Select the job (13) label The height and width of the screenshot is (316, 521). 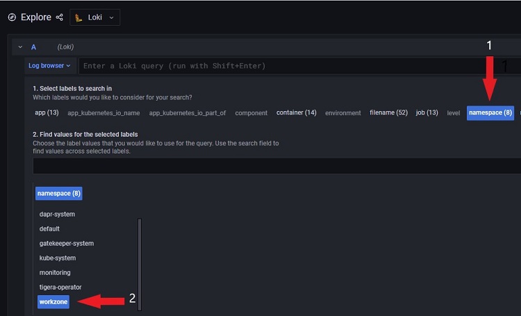(x=427, y=113)
